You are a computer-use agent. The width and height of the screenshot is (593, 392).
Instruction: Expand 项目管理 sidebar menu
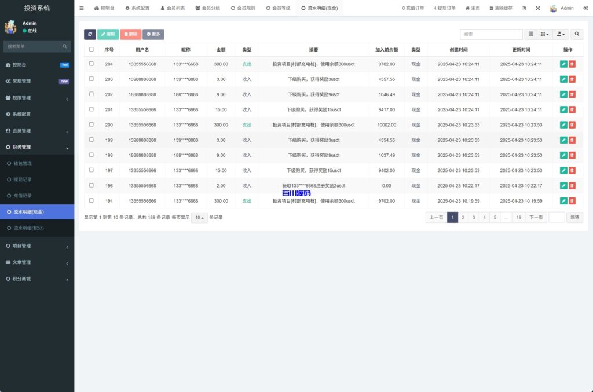[37, 246]
